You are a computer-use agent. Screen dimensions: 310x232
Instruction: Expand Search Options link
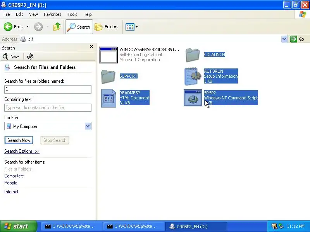click(22, 151)
